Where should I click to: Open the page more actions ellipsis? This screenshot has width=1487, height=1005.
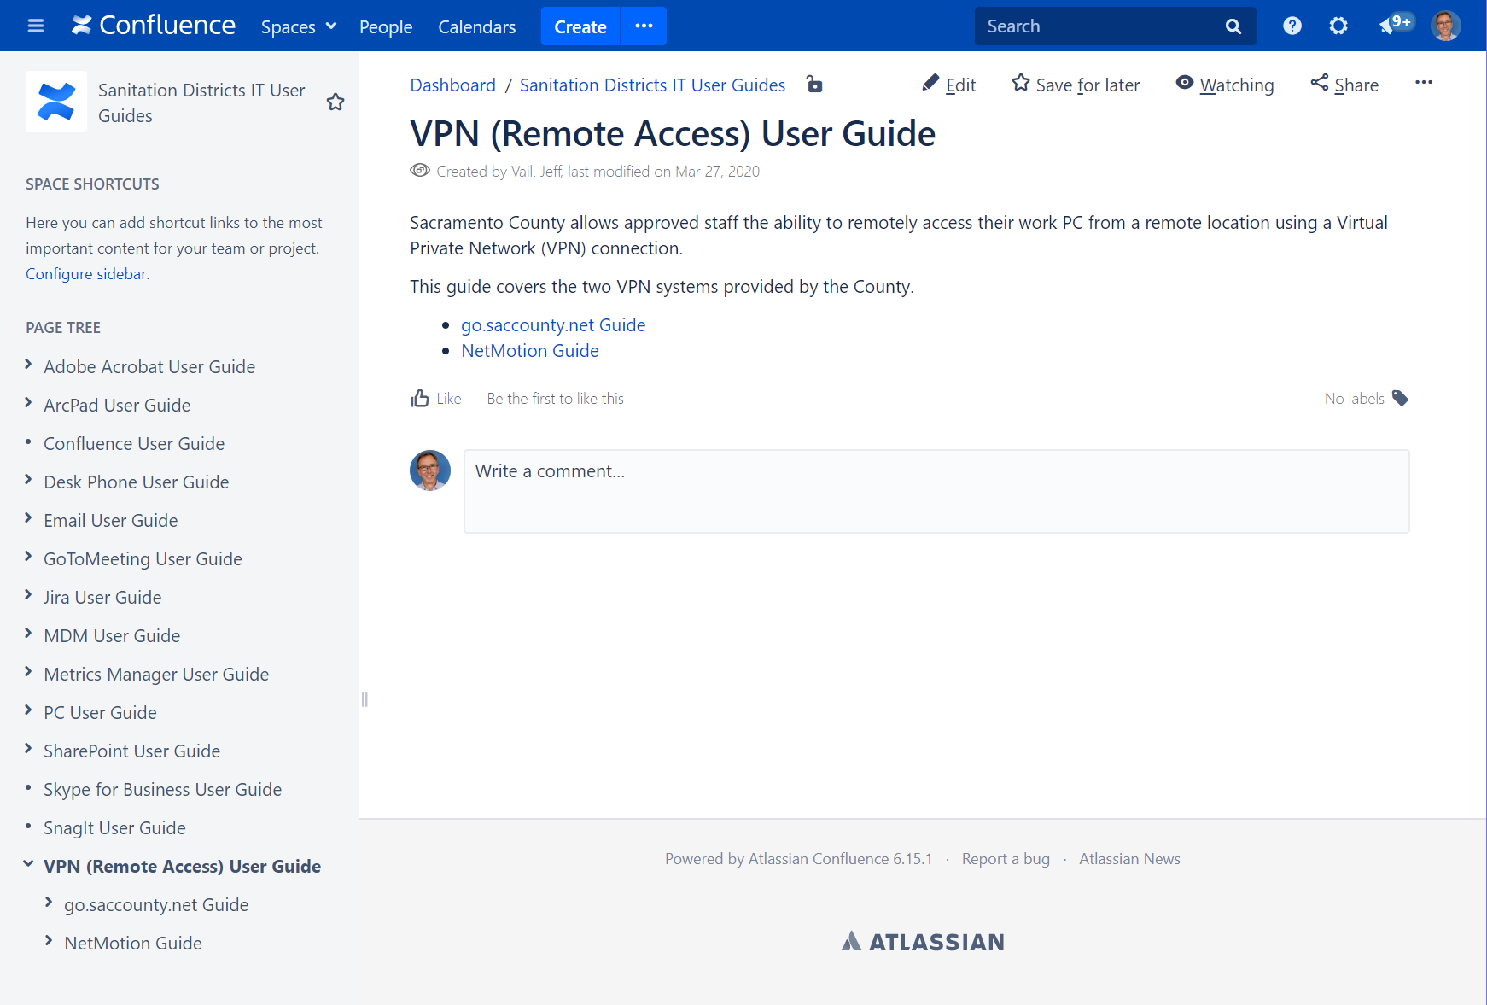click(1424, 82)
